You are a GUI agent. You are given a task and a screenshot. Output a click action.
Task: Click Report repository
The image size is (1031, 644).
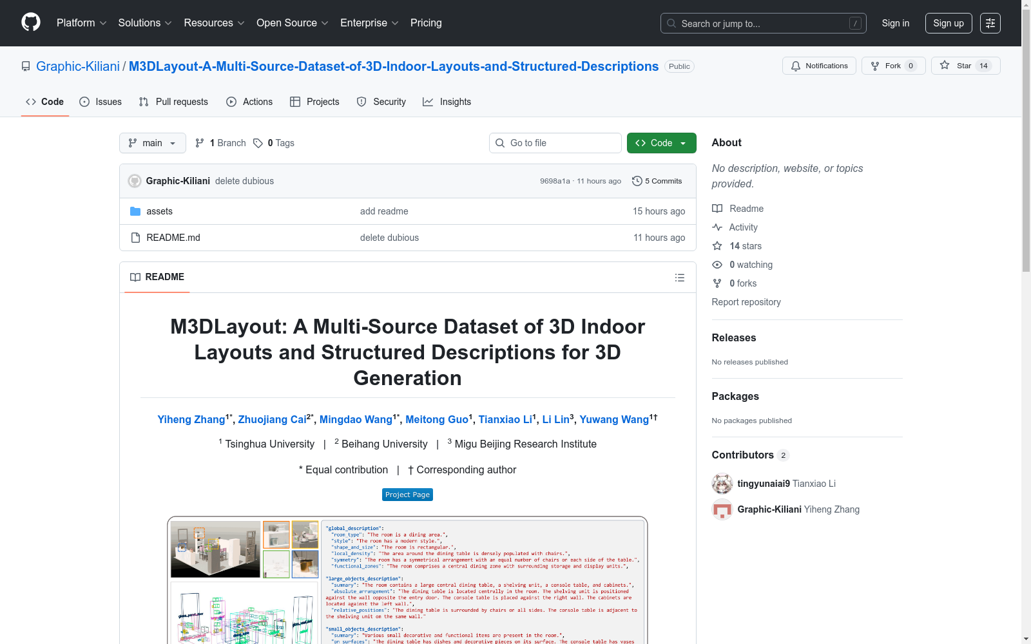pyautogui.click(x=746, y=302)
